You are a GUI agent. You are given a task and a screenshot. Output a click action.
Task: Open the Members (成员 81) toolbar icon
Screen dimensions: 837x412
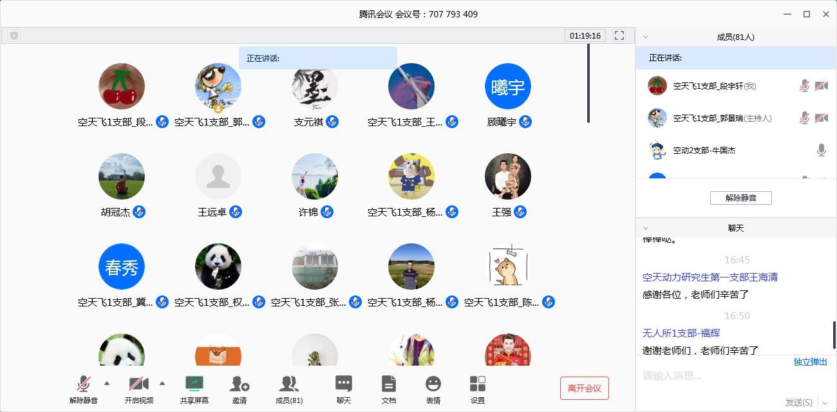tap(289, 385)
